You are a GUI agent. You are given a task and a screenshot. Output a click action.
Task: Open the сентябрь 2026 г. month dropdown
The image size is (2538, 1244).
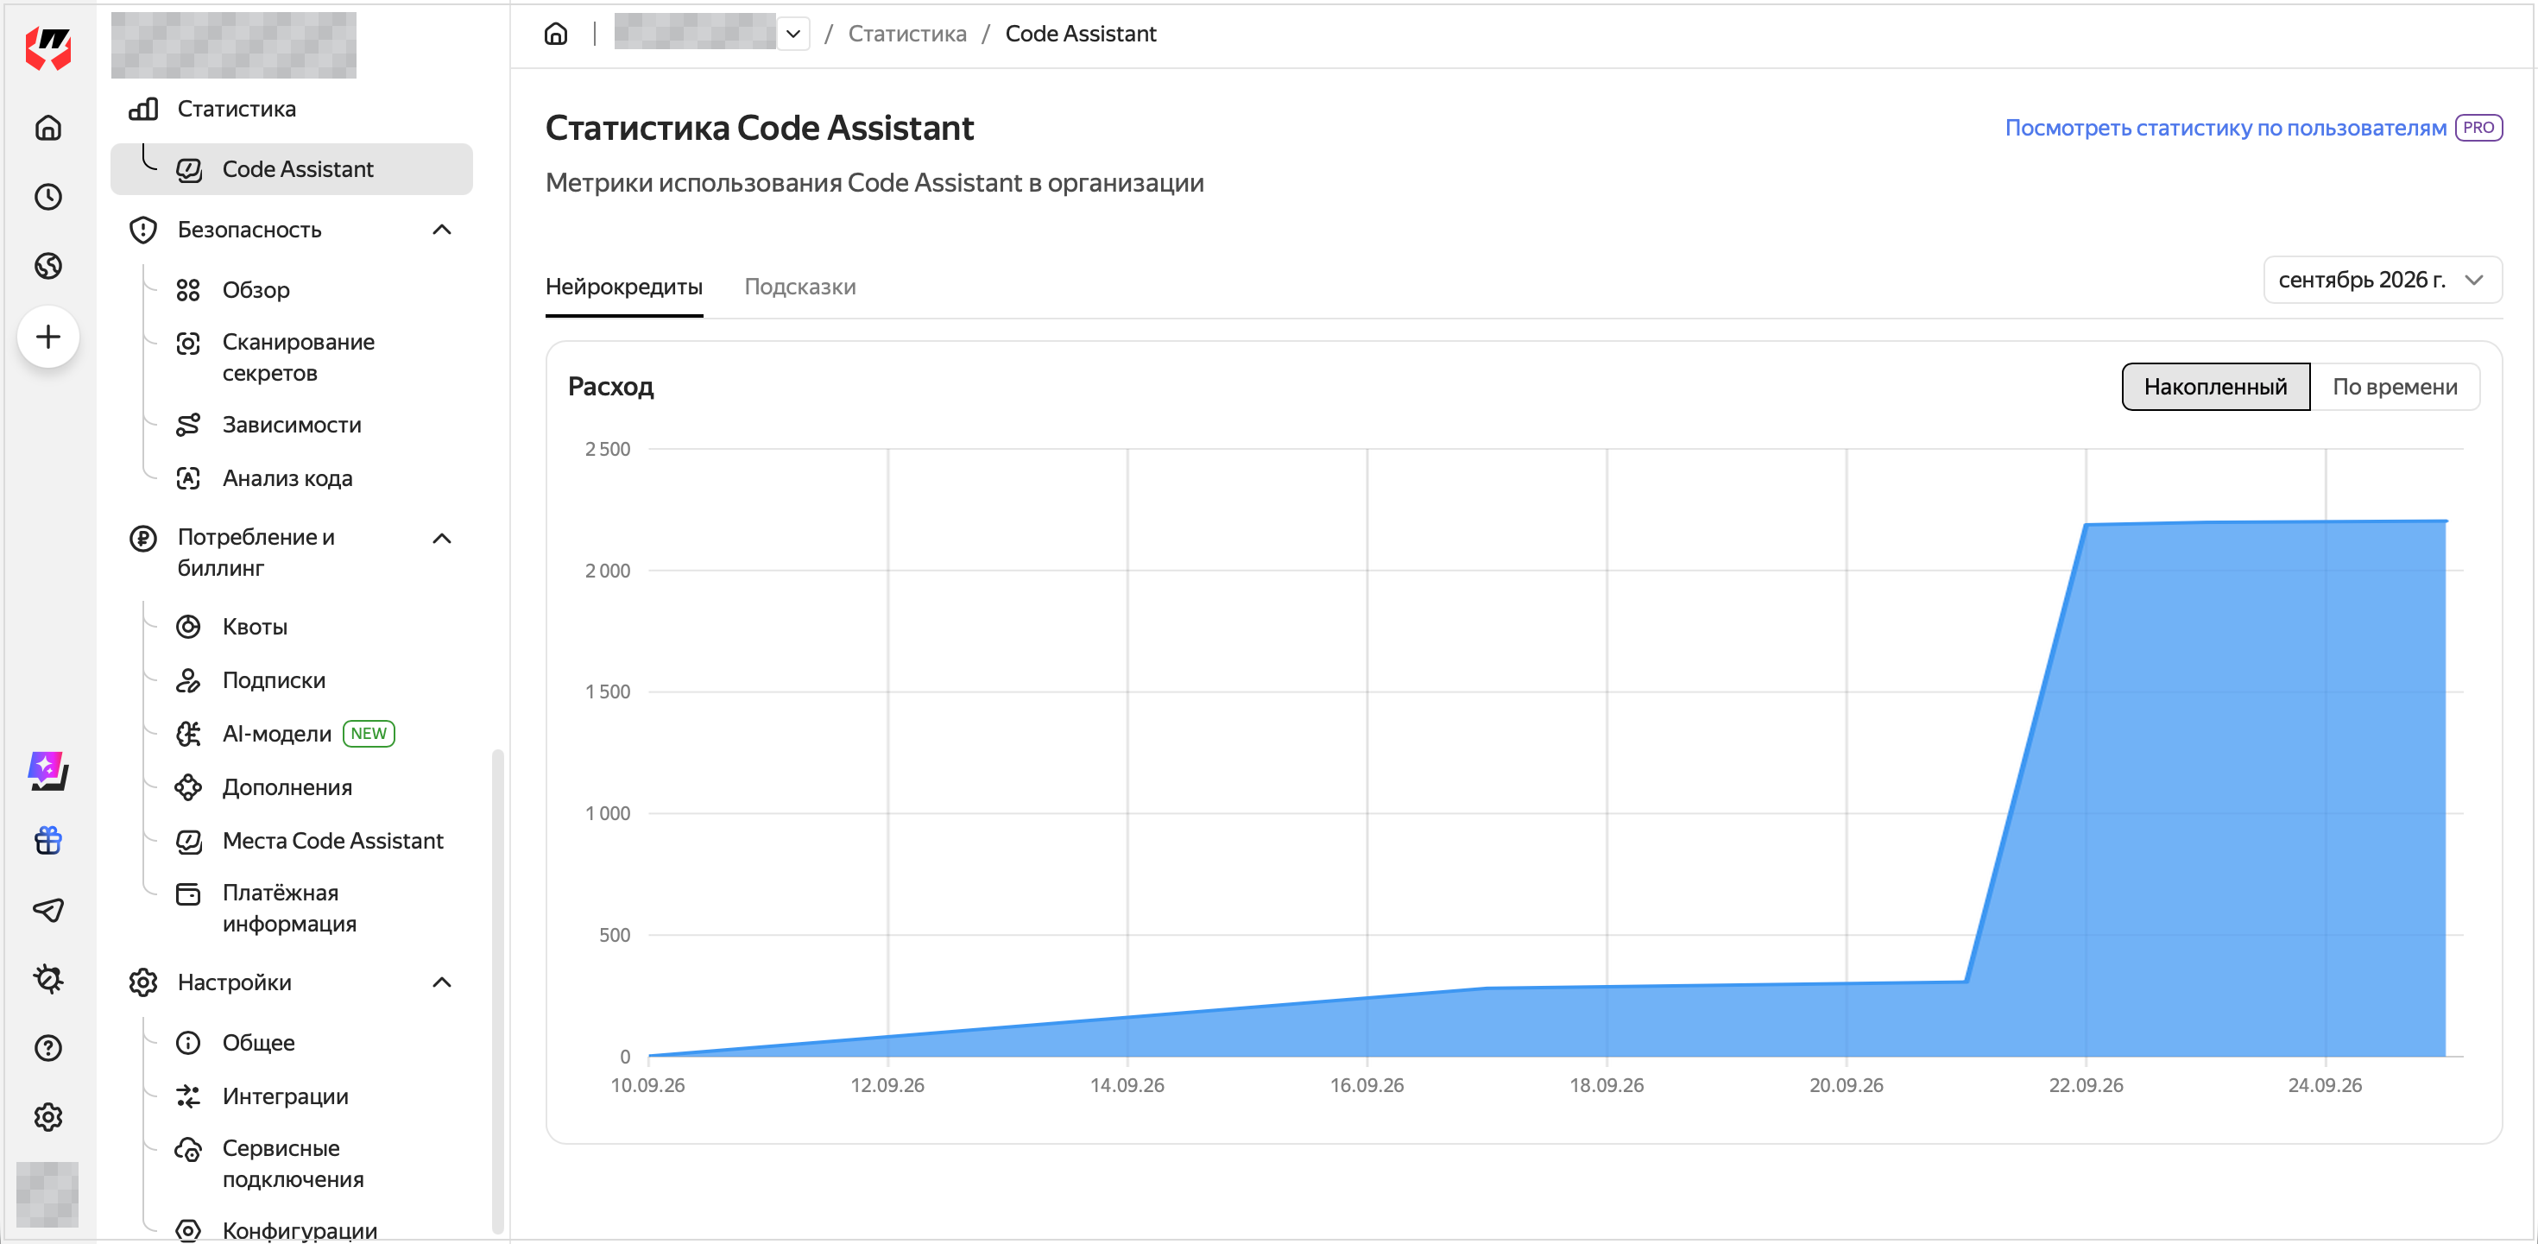pos(2383,280)
